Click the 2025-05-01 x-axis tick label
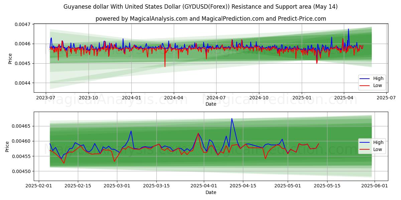 click(288, 186)
